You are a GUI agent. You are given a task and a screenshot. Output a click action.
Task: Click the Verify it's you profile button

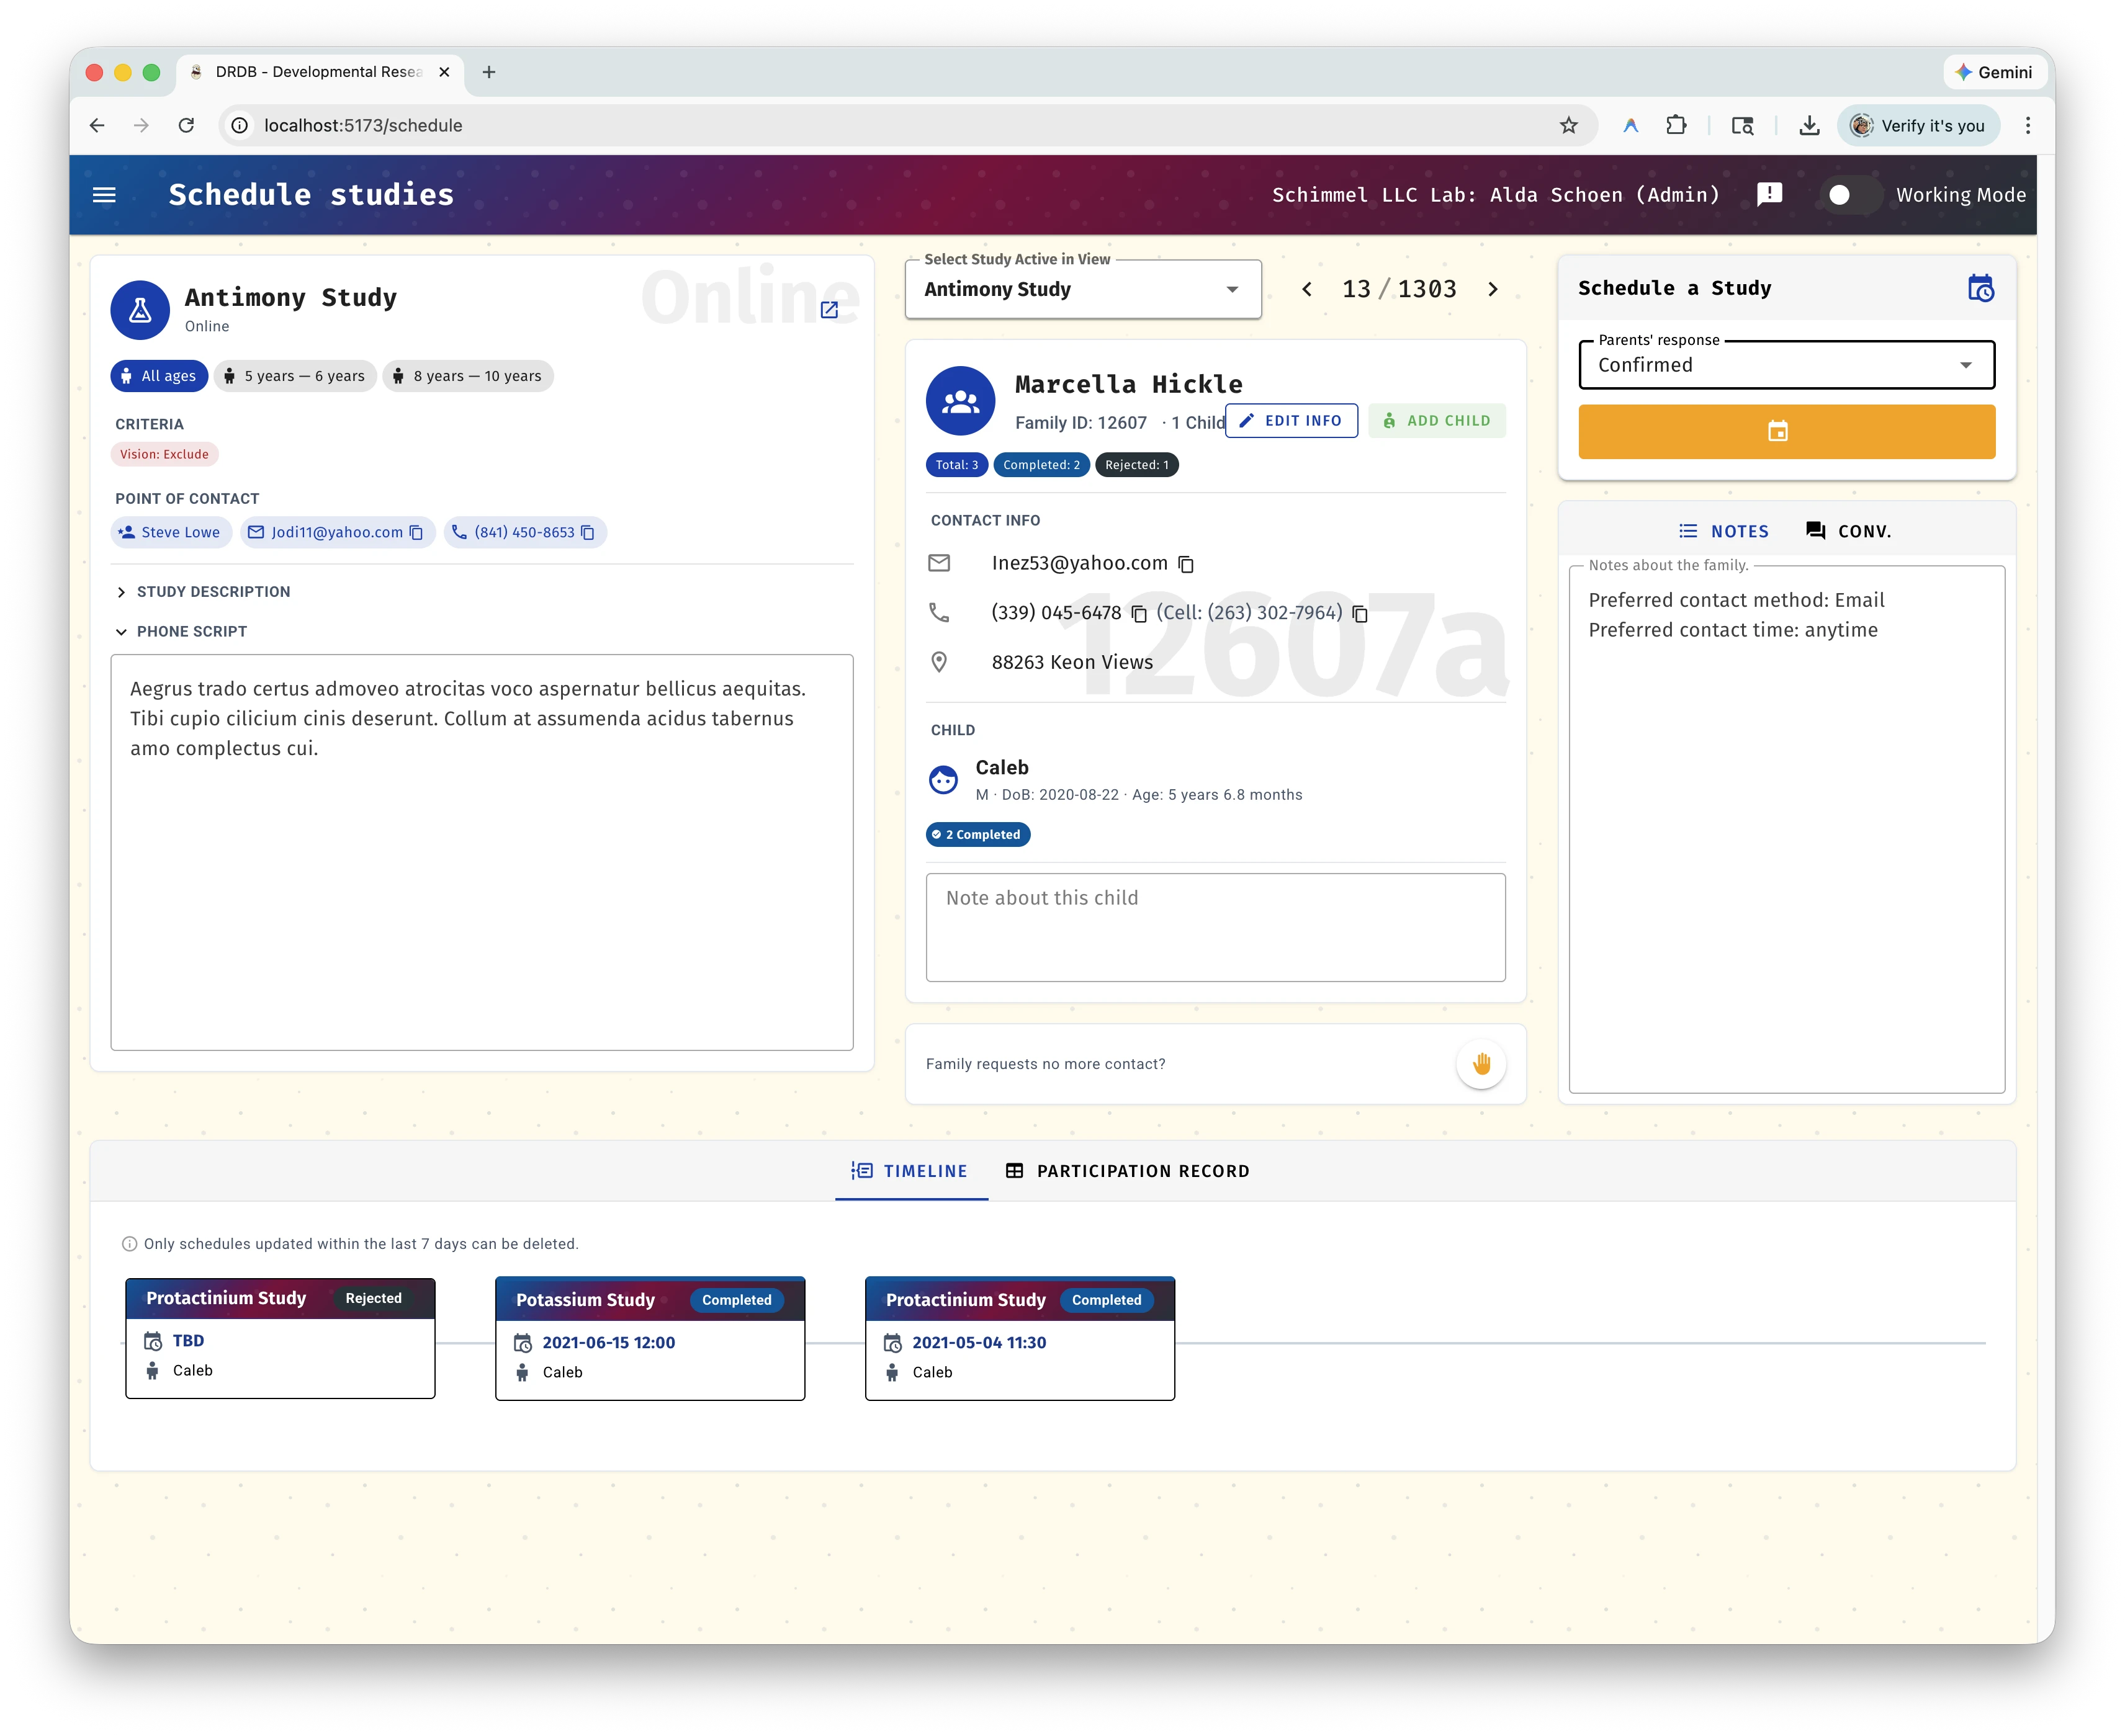[1918, 125]
